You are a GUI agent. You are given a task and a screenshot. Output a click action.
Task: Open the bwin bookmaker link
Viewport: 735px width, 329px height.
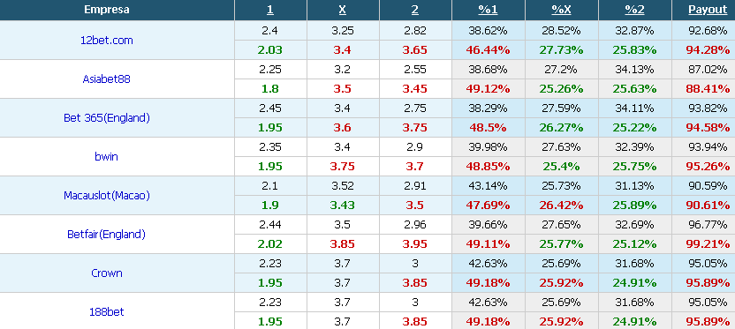coord(106,157)
